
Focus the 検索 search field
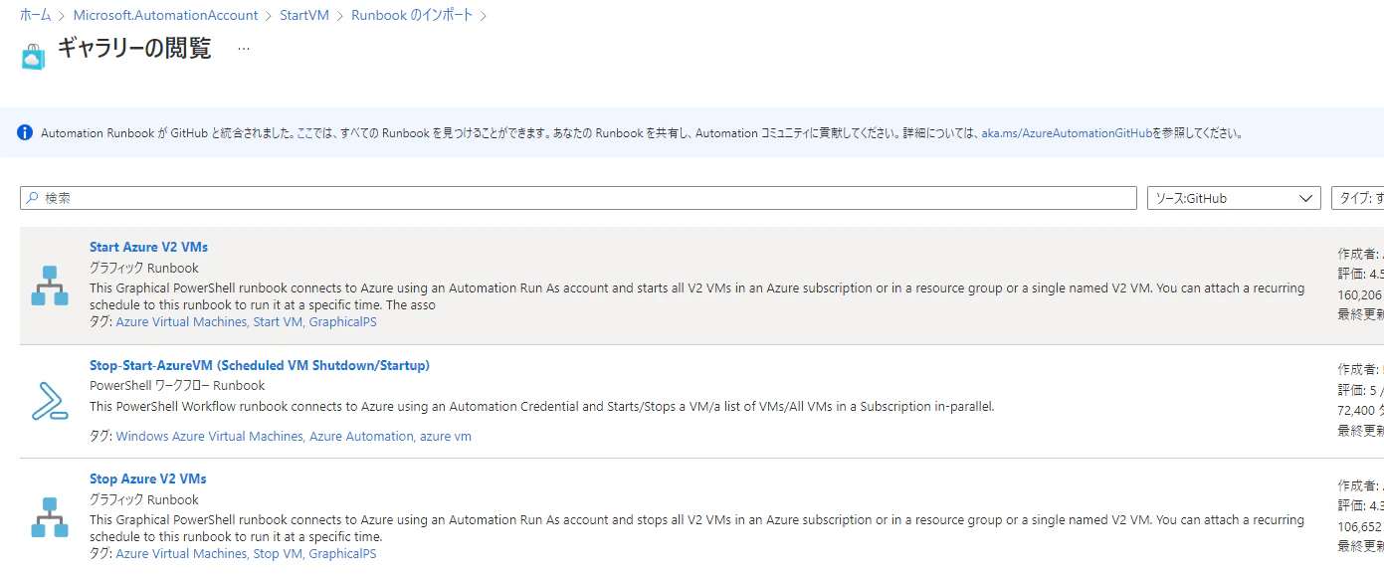[578, 198]
